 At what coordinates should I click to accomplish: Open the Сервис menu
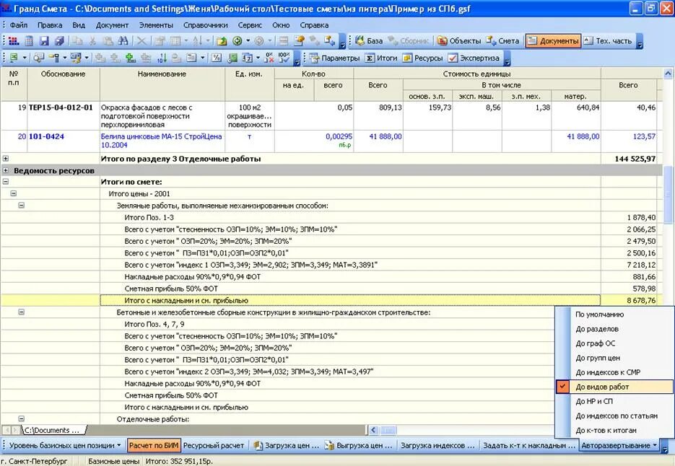250,25
